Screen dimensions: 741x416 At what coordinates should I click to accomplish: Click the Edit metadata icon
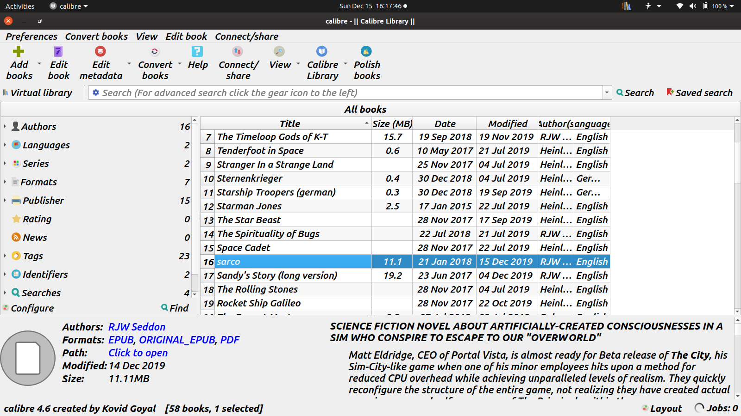point(100,51)
